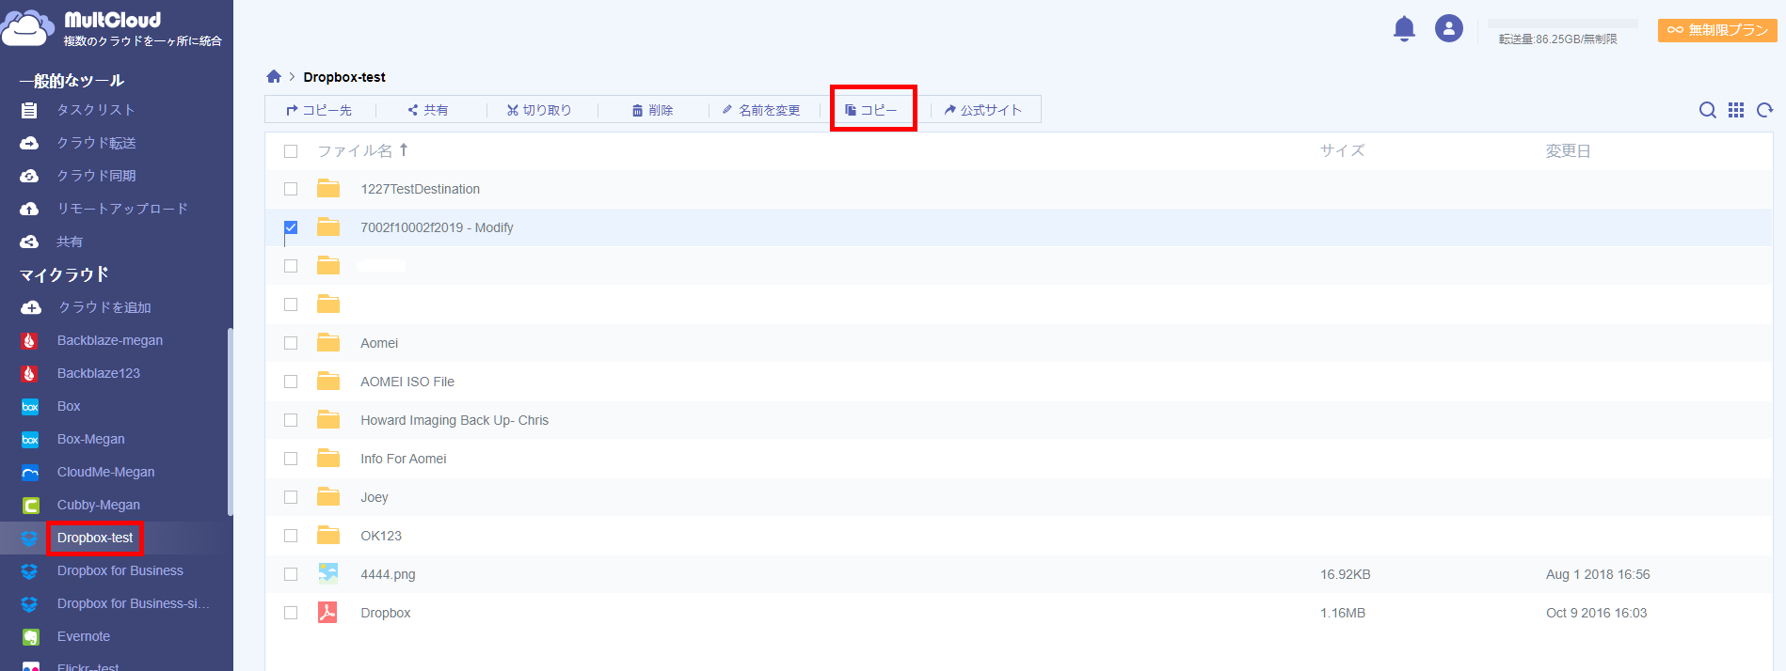Screen dimensions: 1786x671
Task: Open the notifications bell icon
Action: point(1404,29)
